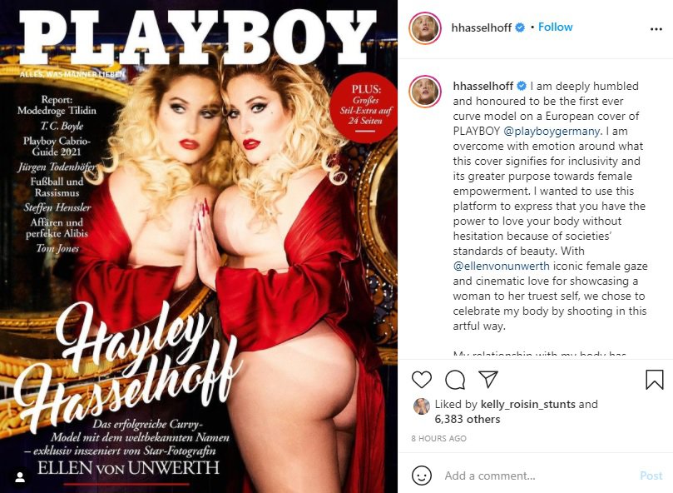Like the post with the heart icon
The height and width of the screenshot is (493, 673).
[422, 380]
